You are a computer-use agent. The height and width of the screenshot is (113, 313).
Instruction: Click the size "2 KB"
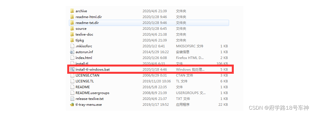224,58
